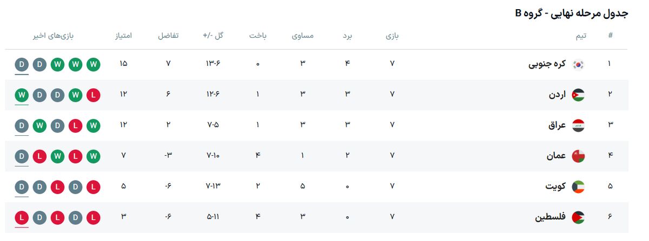Open the عراق team link

coord(557,126)
